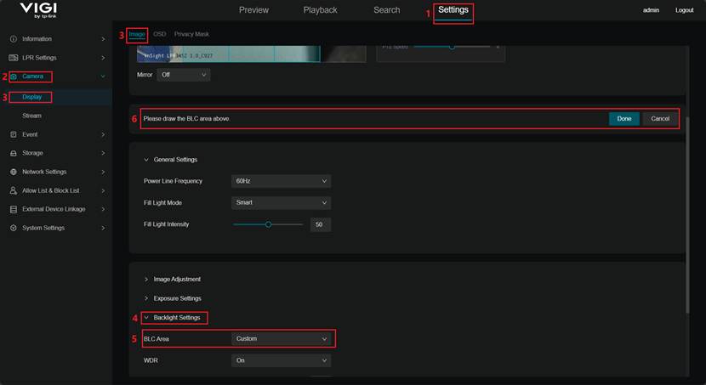
Task: Select Display in the sidebar
Action: coord(32,97)
